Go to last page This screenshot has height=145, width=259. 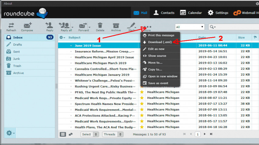click(211, 134)
